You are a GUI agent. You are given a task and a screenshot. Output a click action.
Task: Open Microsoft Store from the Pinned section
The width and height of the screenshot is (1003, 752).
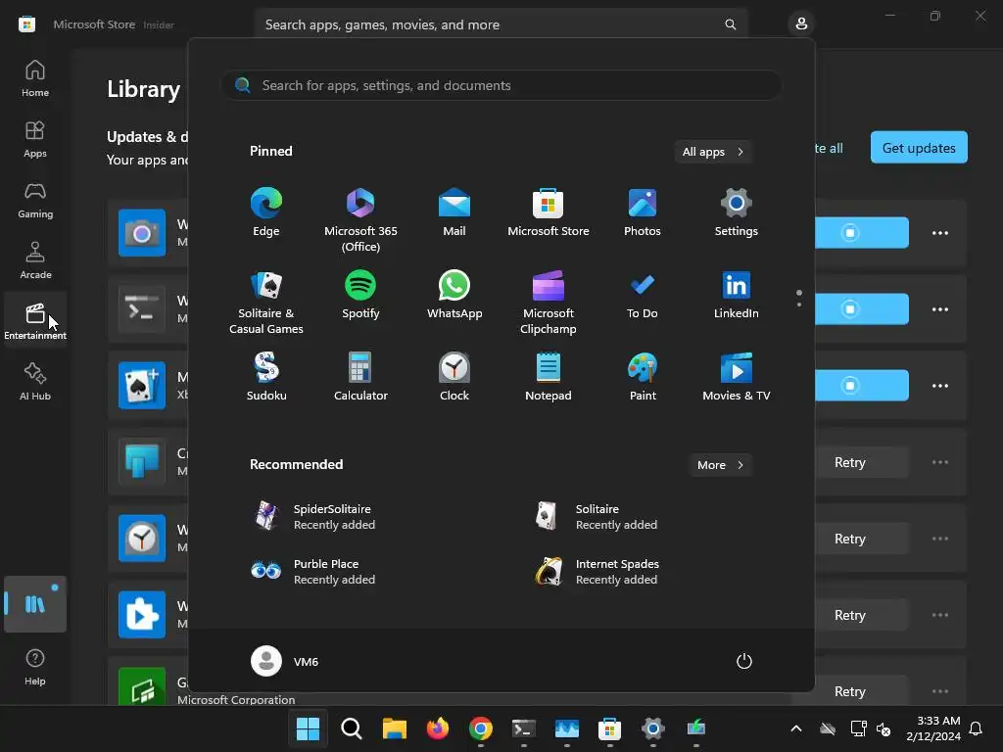549,212
